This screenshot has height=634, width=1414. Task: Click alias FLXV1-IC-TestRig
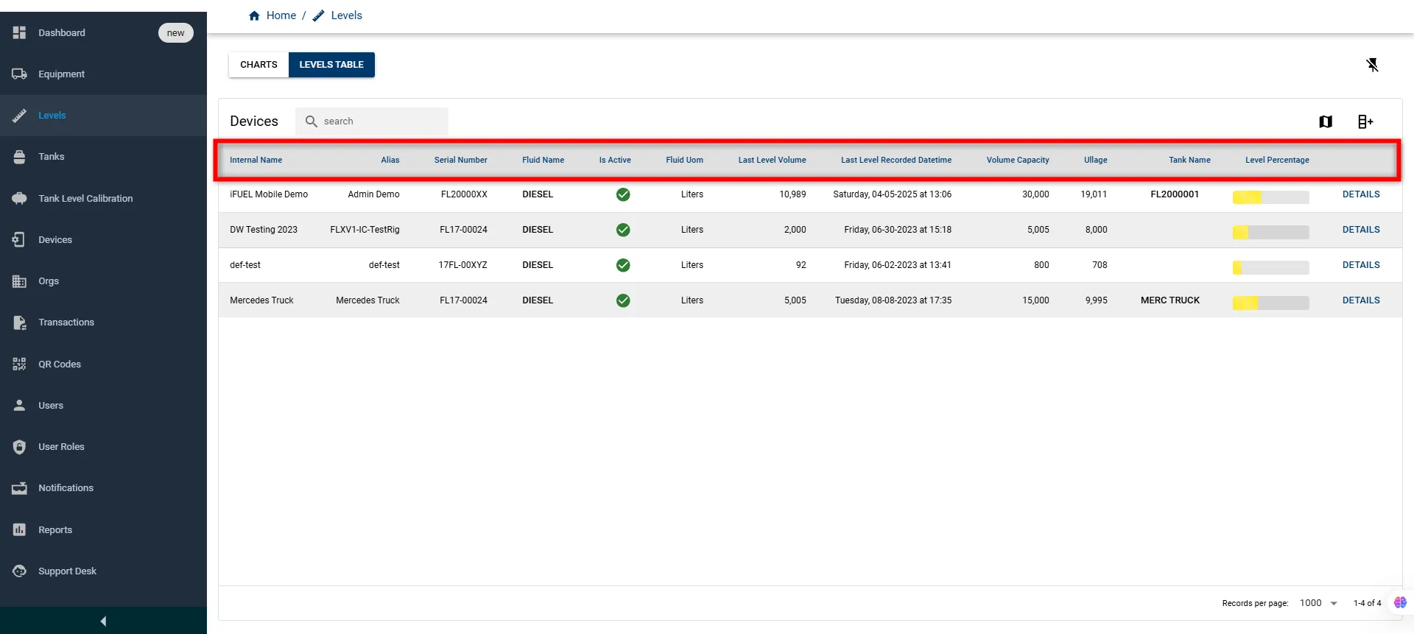365,230
